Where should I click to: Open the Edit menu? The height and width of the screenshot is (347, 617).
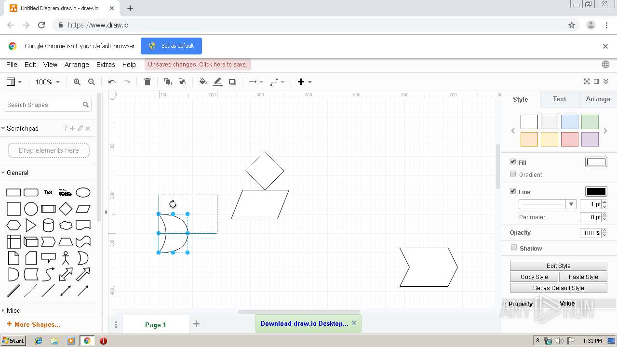coord(30,65)
